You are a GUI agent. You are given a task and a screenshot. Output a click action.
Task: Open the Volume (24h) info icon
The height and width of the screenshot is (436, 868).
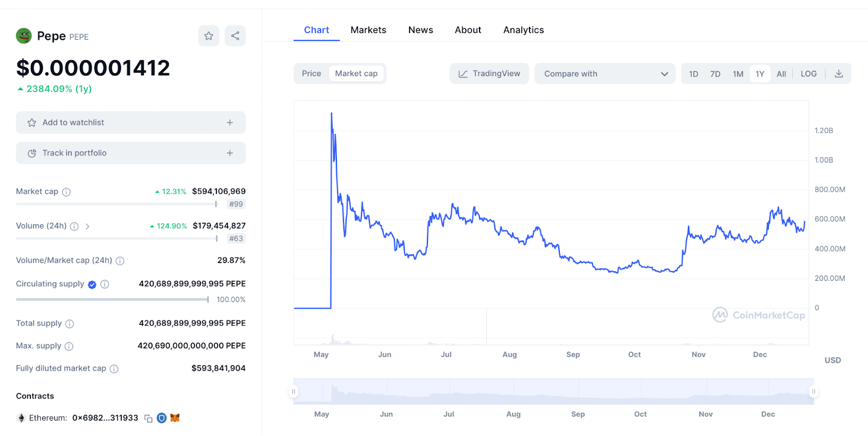[74, 226]
